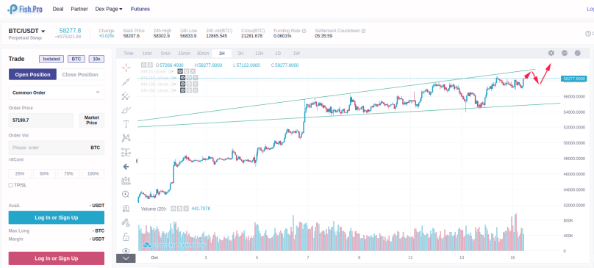This screenshot has height=268, width=594.
Task: Toggle the magnet snap mode
Action: click(x=126, y=209)
